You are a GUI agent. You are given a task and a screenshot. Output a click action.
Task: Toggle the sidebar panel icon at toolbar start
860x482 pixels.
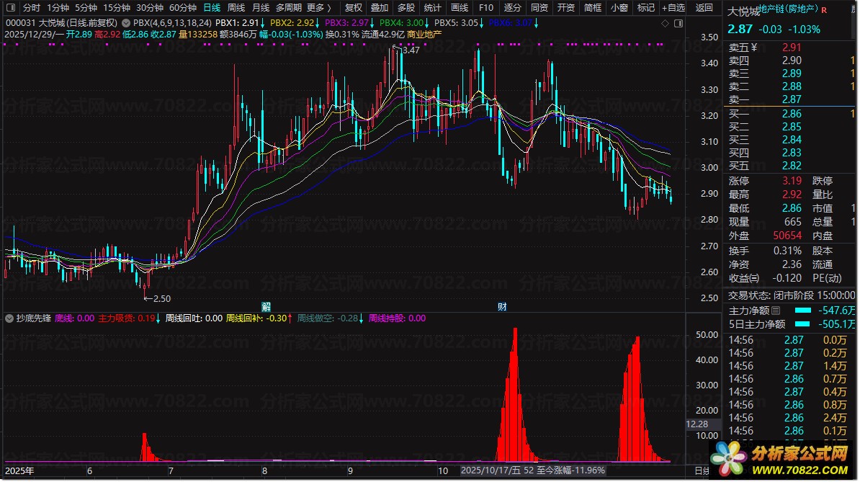(x=10, y=8)
